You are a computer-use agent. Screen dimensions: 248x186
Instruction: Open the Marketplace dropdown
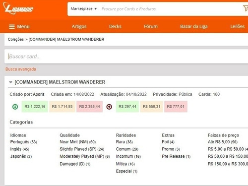coord(84,9)
